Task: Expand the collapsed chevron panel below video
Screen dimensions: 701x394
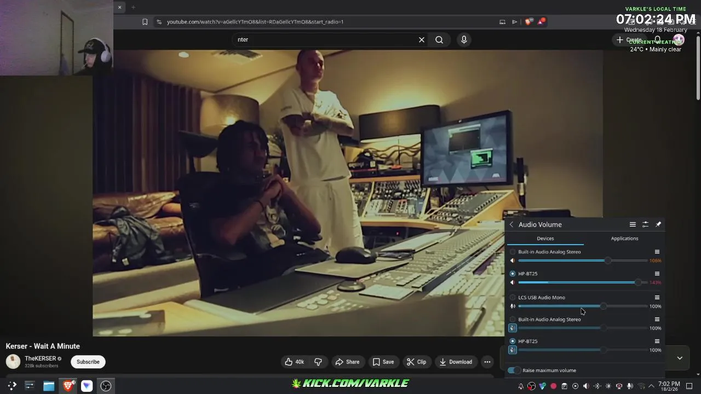Action: click(x=680, y=358)
